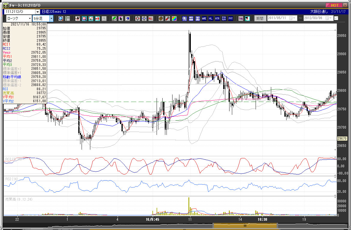Click the 16:30 time axis marker
Screen dimensions: 351x230
pos(262,219)
